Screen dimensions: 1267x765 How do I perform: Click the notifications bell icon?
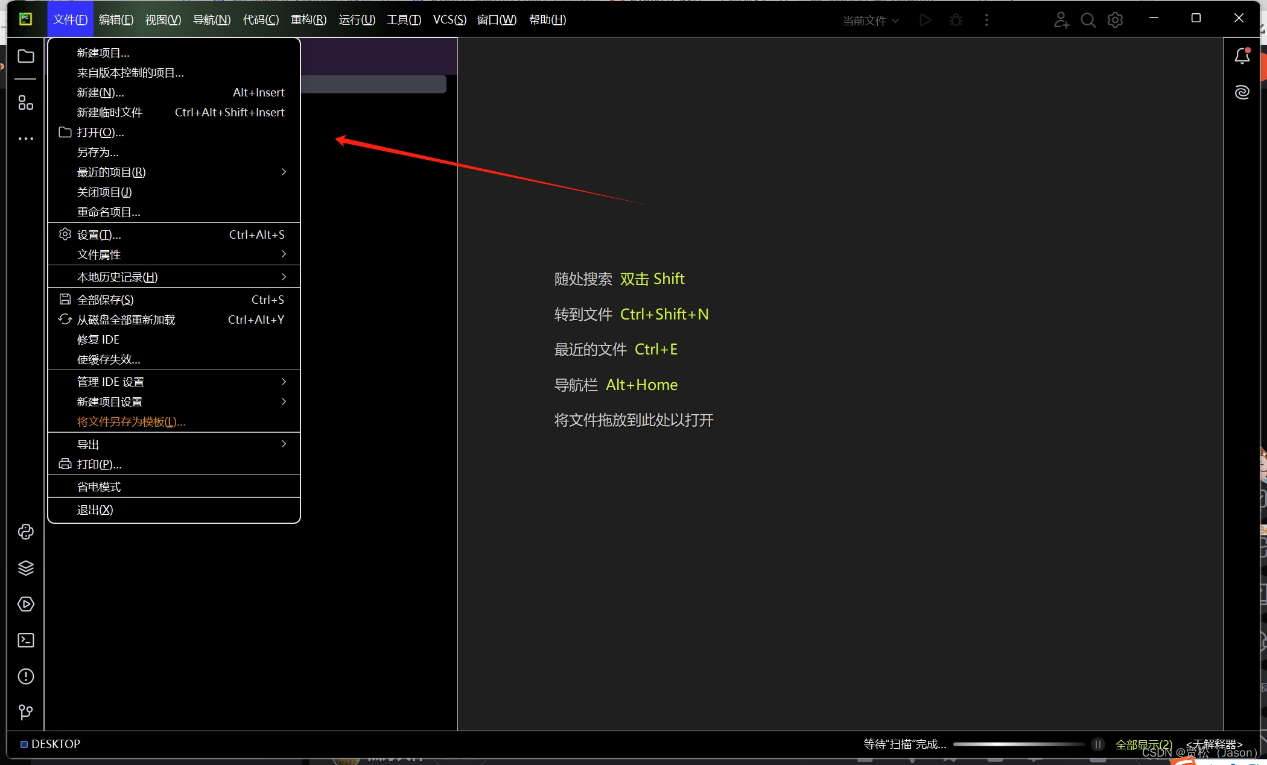[x=1242, y=56]
